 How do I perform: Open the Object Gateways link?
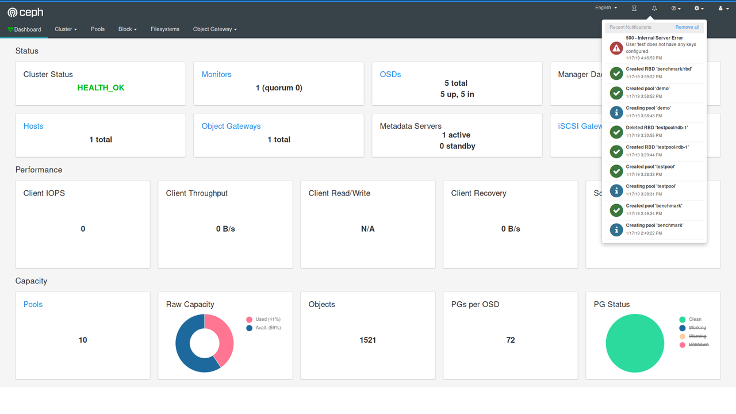231,126
